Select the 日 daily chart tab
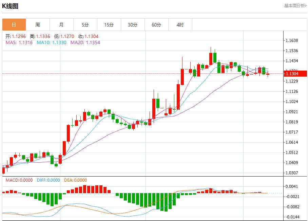Image resolution: width=308 pixels, height=221 pixels. [14, 25]
